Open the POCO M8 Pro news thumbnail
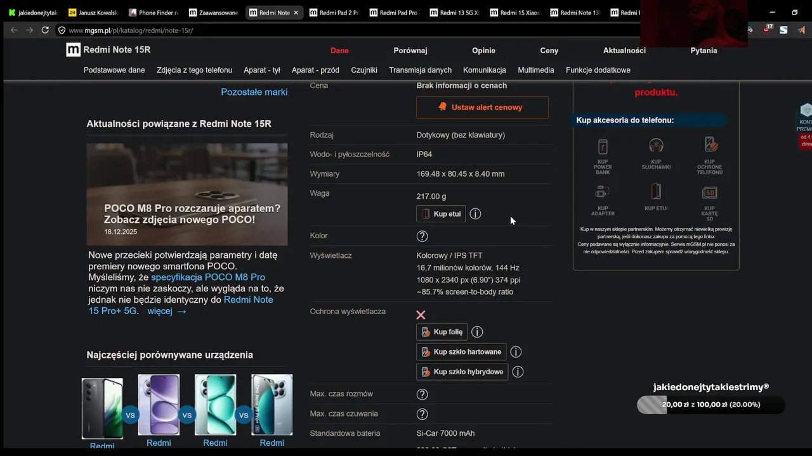The image size is (812, 456). (x=187, y=194)
